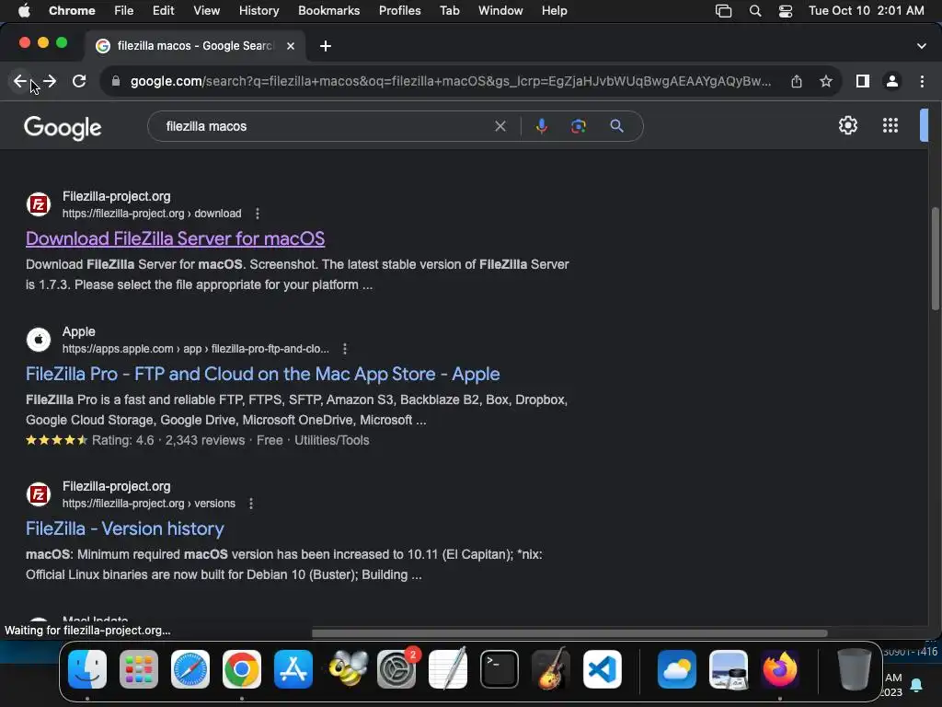Image resolution: width=942 pixels, height=707 pixels.
Task: Submit search with magnifier icon
Action: (x=616, y=126)
